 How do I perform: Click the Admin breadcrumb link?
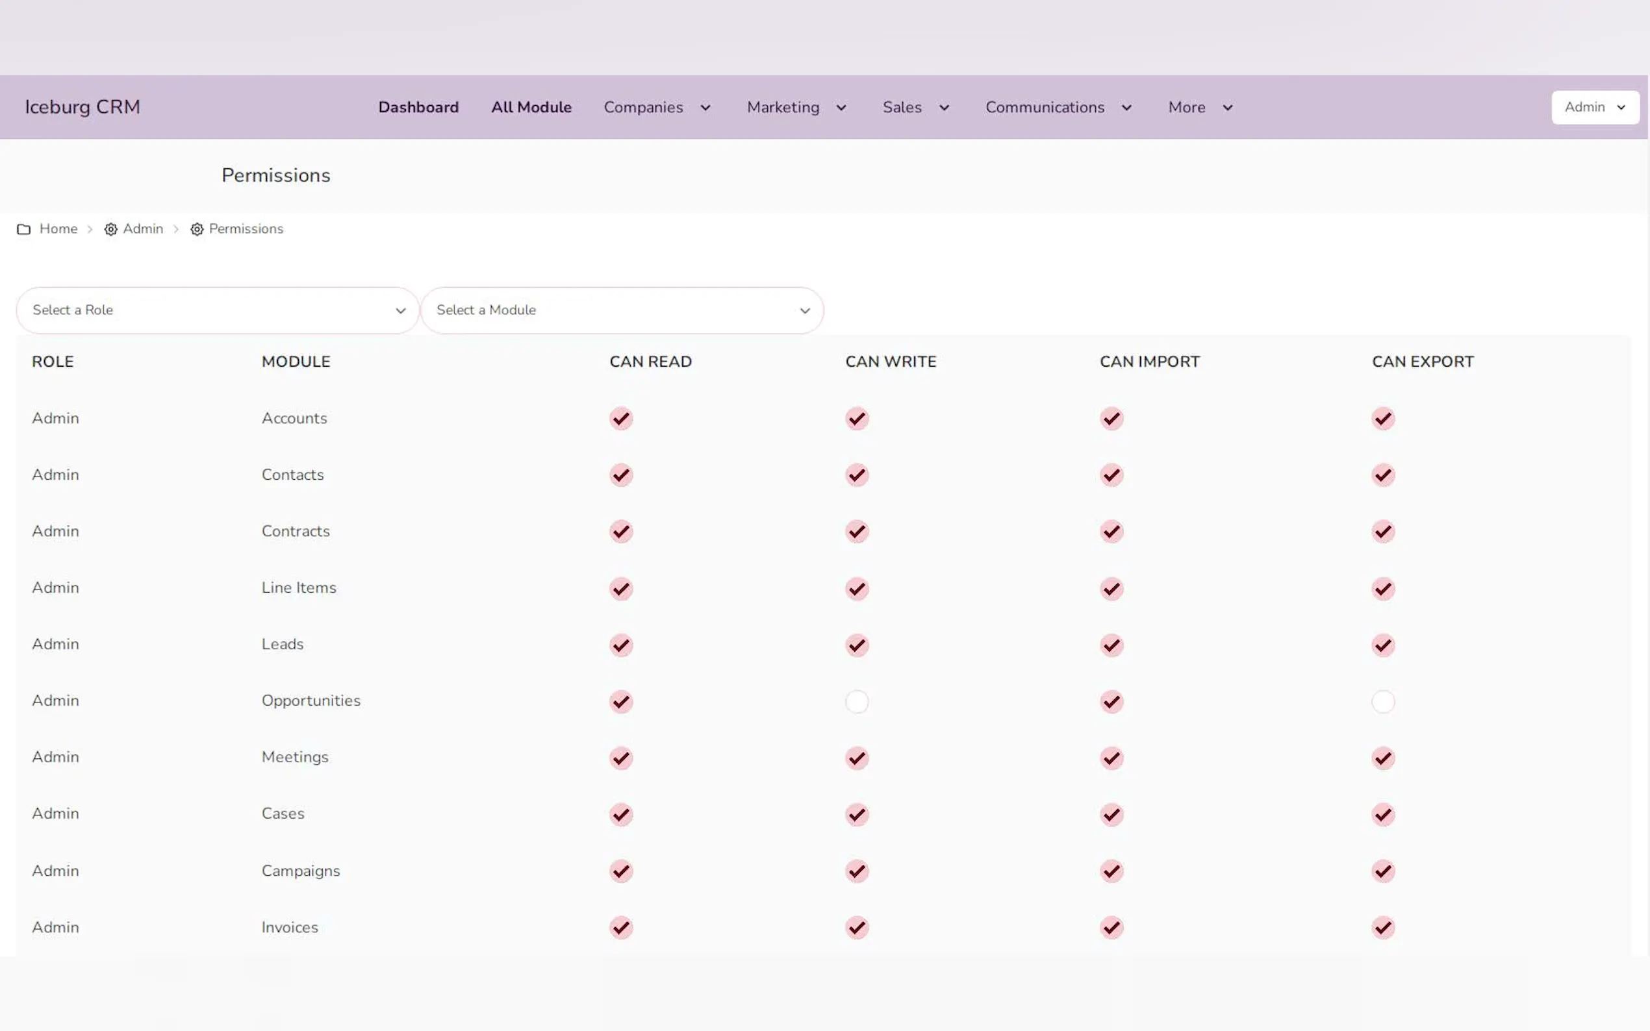pyautogui.click(x=142, y=229)
